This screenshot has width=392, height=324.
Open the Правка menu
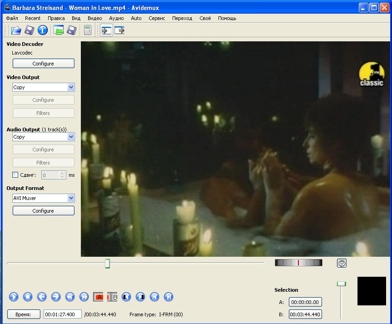coord(56,18)
